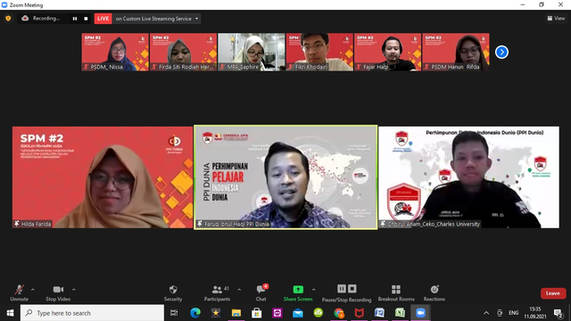Open Word from taskbar
The width and height of the screenshot is (571, 321).
379,313
